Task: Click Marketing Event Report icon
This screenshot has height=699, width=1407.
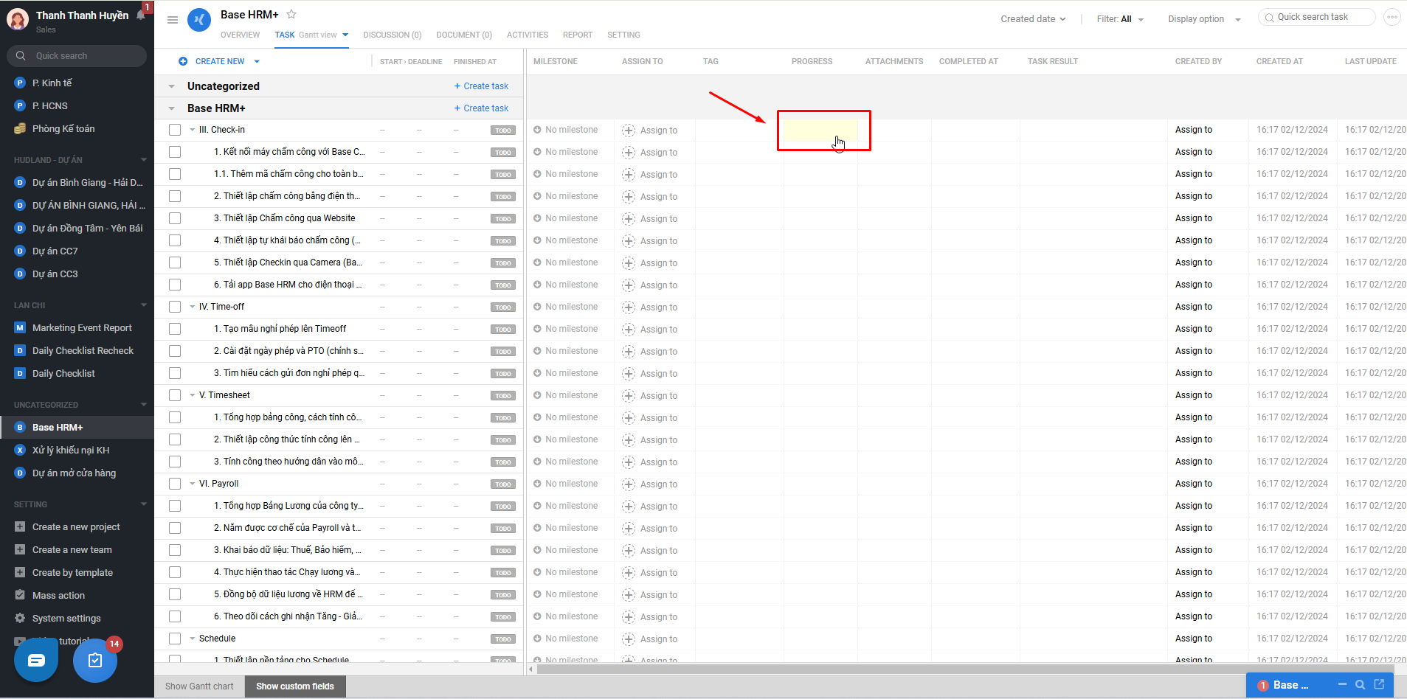Action: pyautogui.click(x=20, y=328)
